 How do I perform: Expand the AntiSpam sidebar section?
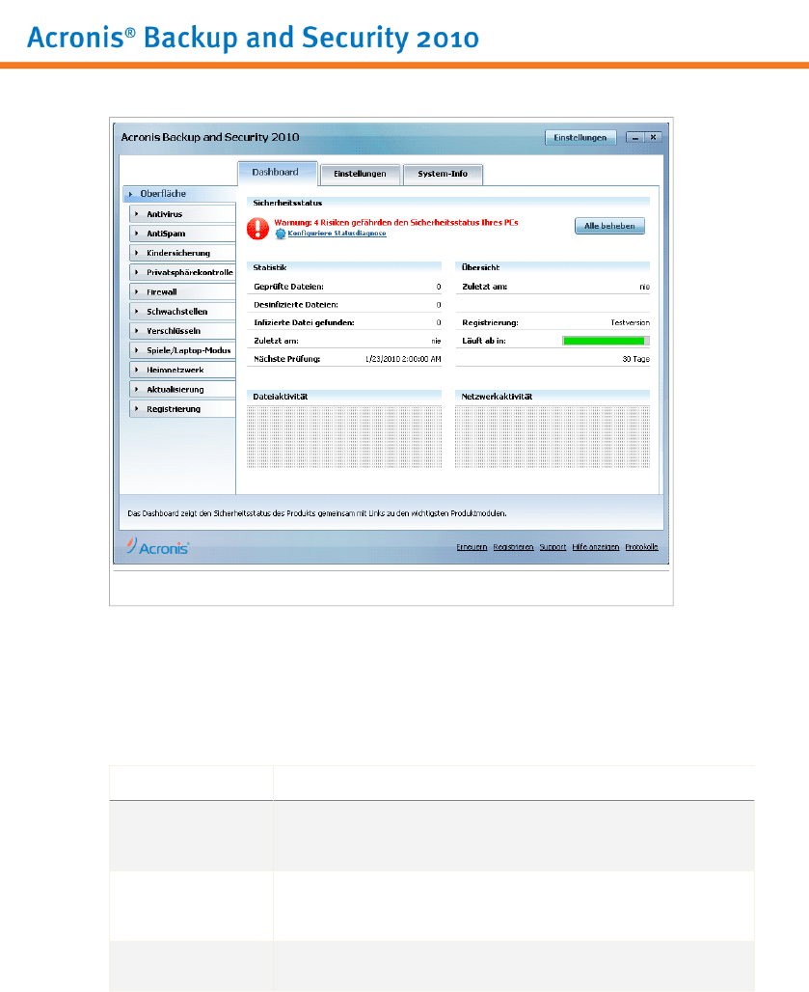(182, 234)
